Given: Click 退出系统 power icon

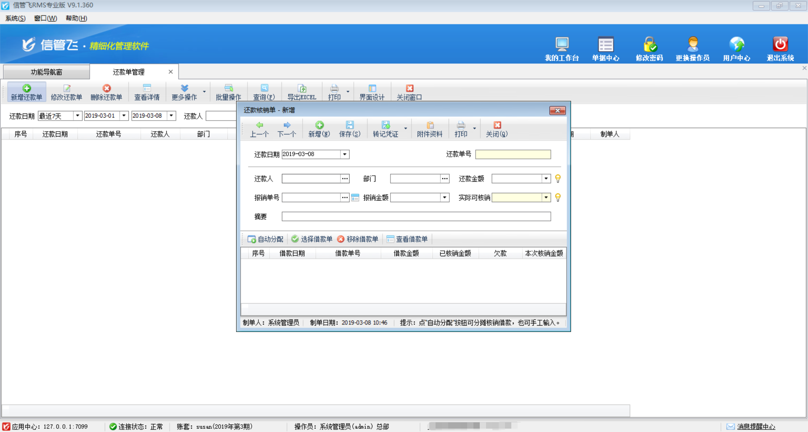Looking at the screenshot, I should point(780,45).
